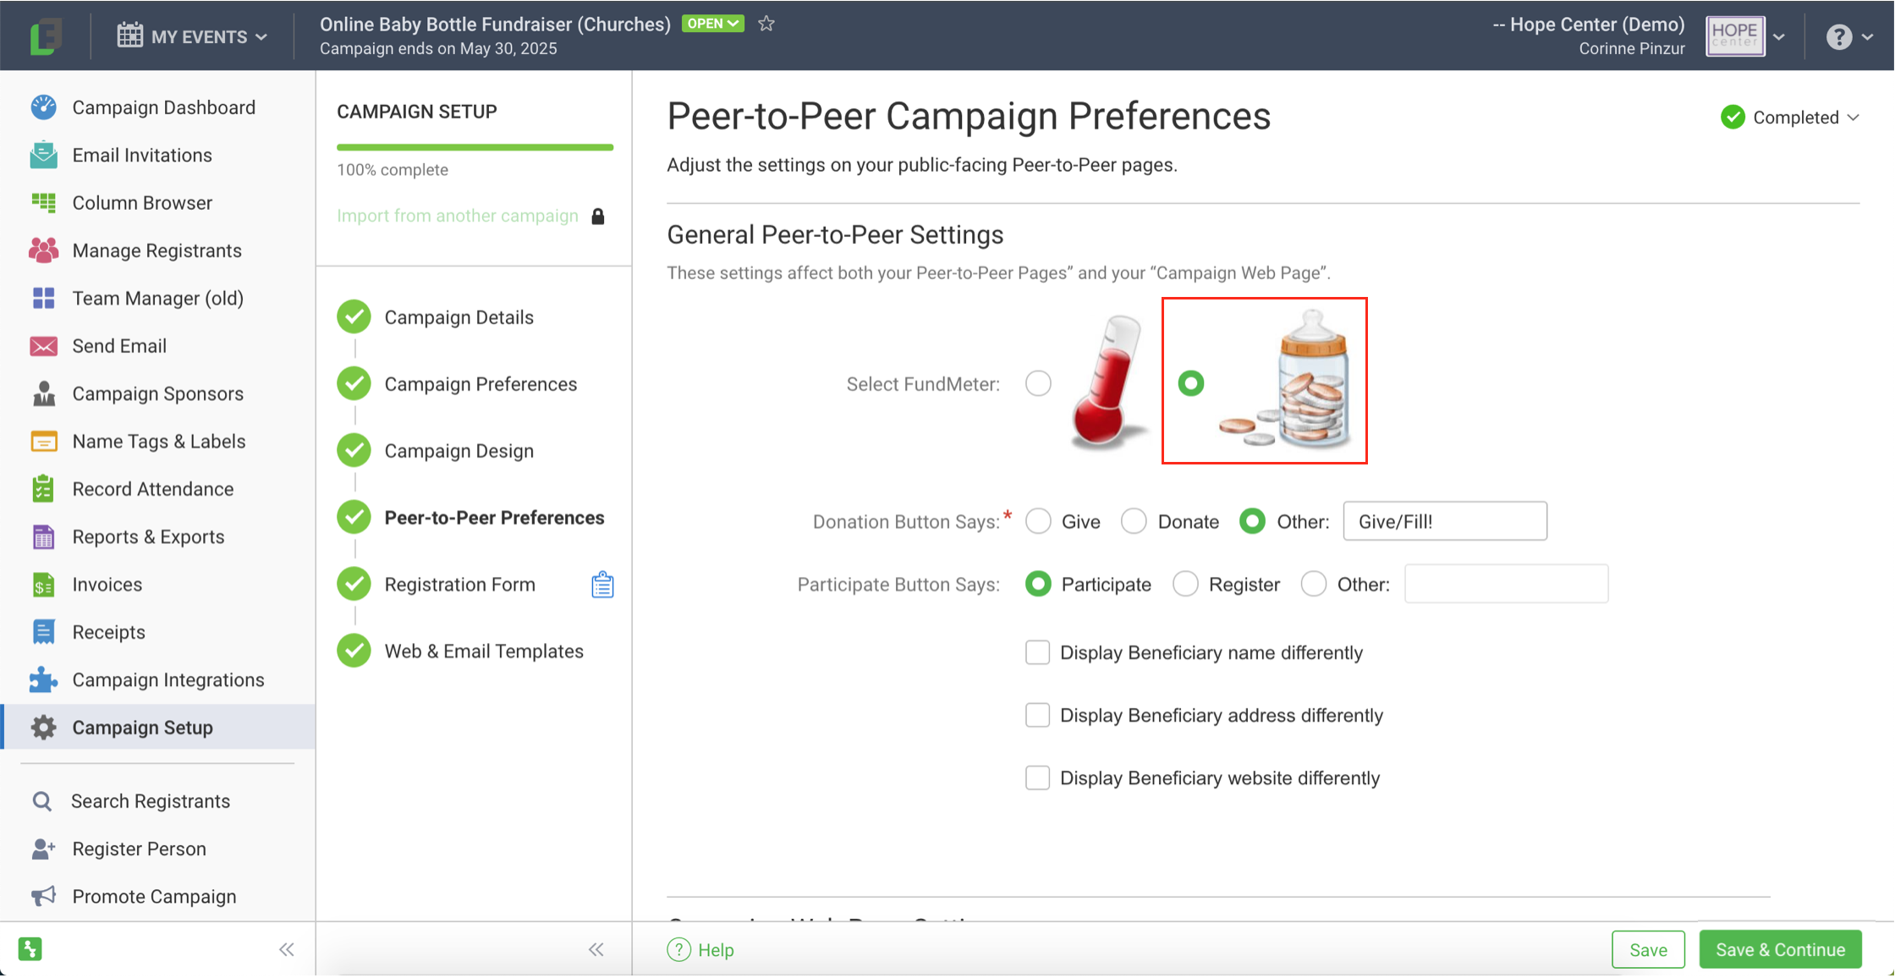1895x978 pixels.
Task: Click the Campaign Dashboard gauge icon
Action: pyautogui.click(x=43, y=107)
